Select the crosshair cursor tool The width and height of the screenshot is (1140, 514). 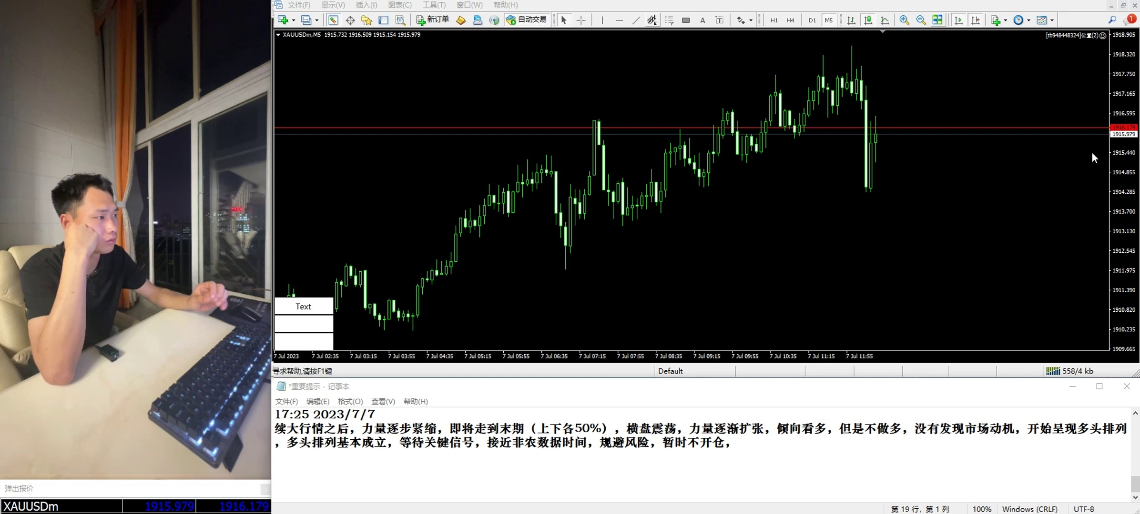pos(581,20)
